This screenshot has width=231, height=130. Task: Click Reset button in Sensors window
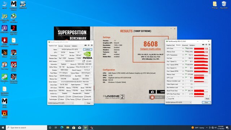click(207, 99)
